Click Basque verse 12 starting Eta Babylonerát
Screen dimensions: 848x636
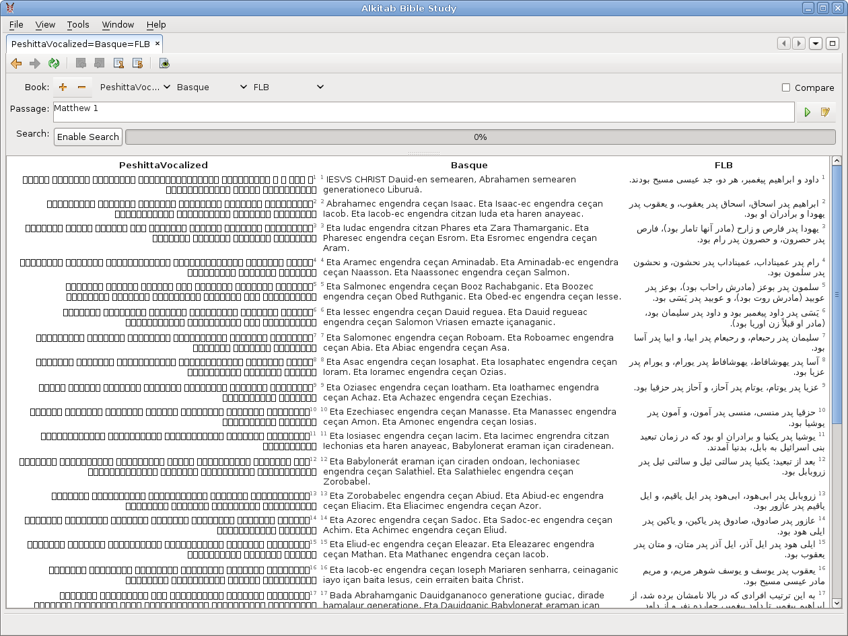[x=451, y=471]
